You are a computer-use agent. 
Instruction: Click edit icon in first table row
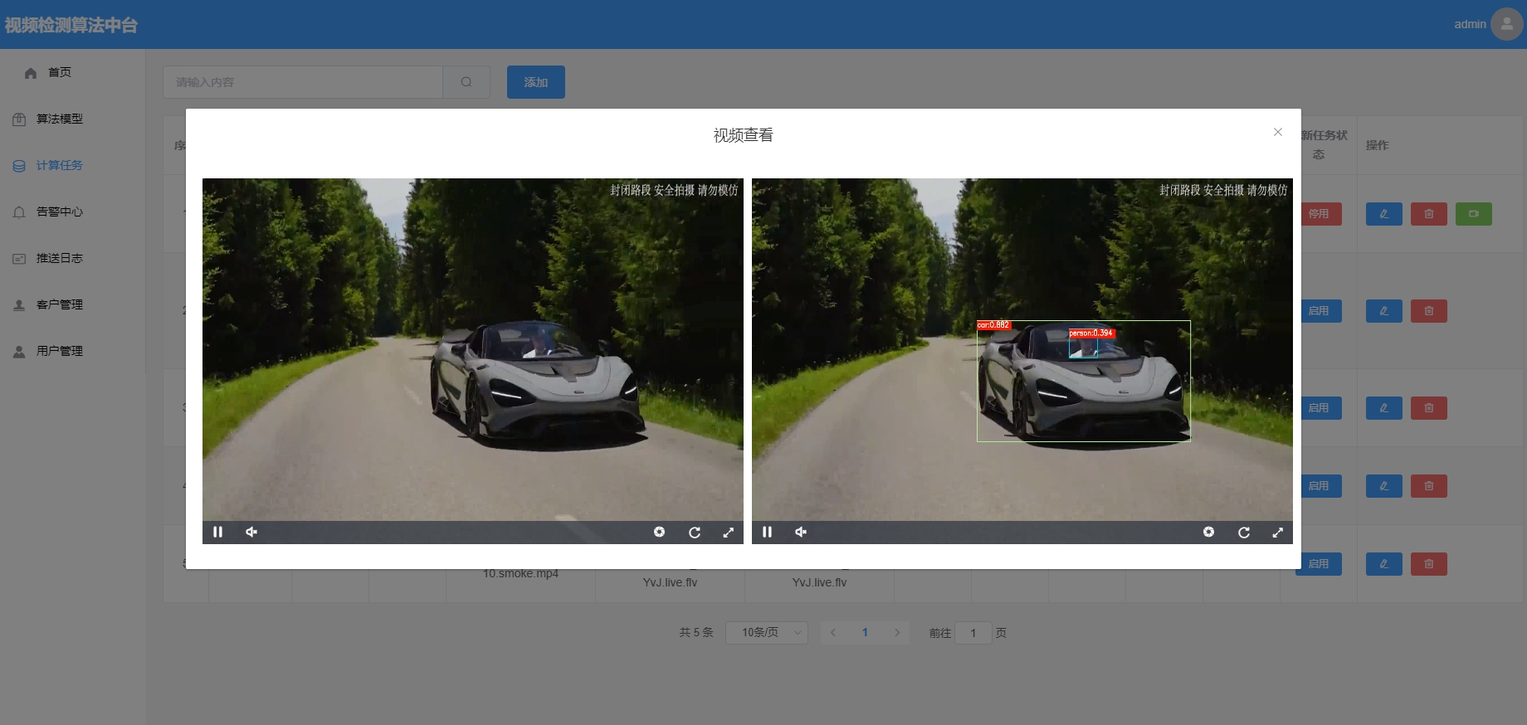click(1384, 214)
